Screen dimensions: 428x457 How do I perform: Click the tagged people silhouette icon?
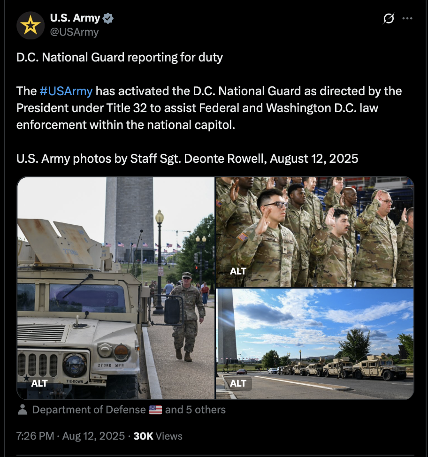23,410
